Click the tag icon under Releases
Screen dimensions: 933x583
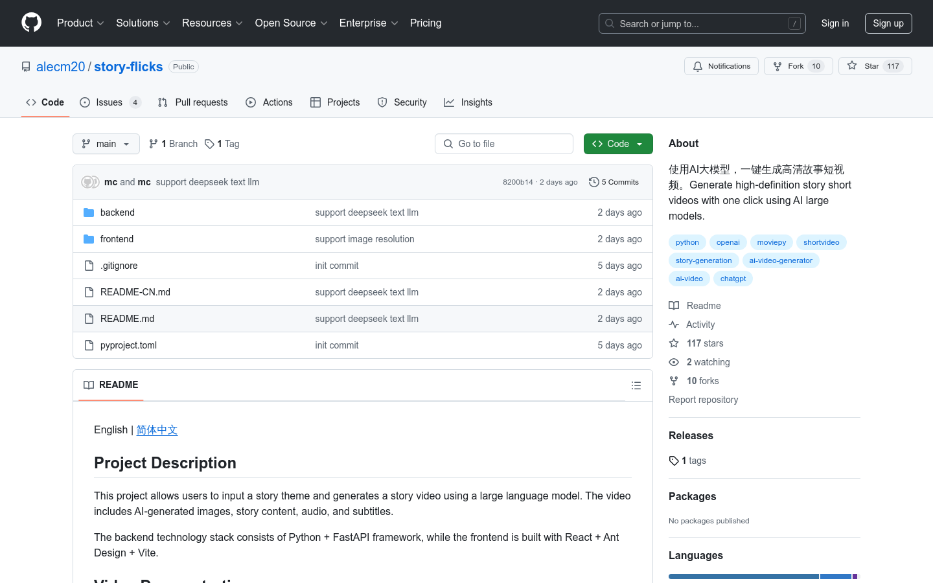[674, 461]
